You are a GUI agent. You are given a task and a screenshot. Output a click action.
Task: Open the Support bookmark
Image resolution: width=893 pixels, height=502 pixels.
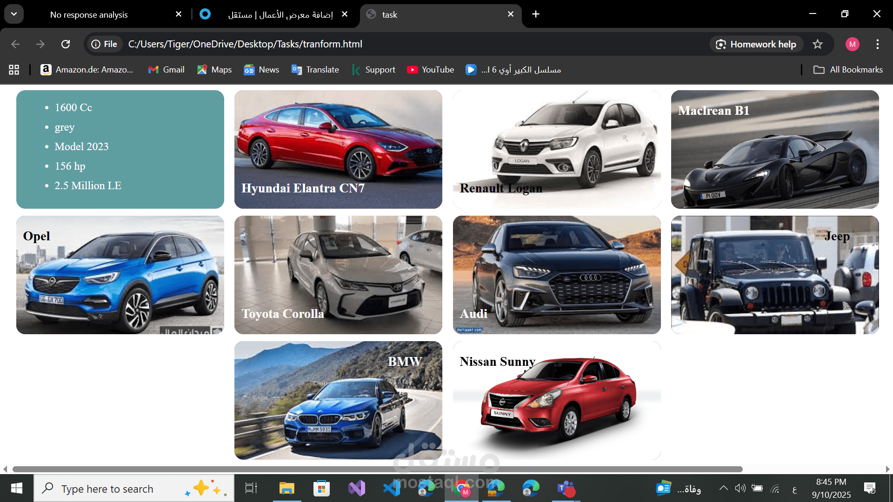point(374,70)
